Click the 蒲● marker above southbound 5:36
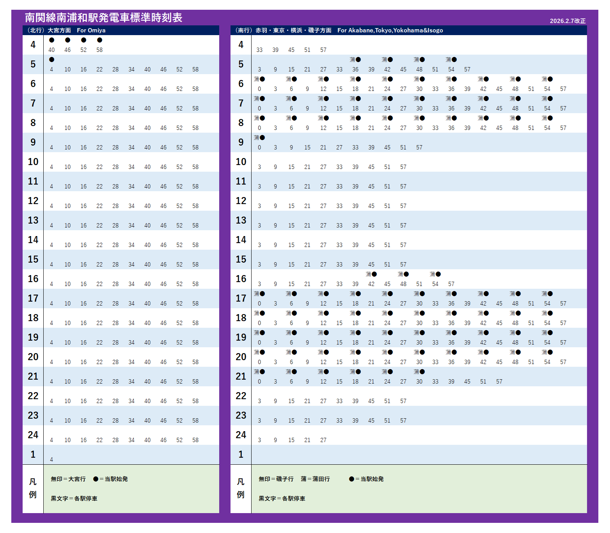610x533 pixels. pyautogui.click(x=355, y=60)
